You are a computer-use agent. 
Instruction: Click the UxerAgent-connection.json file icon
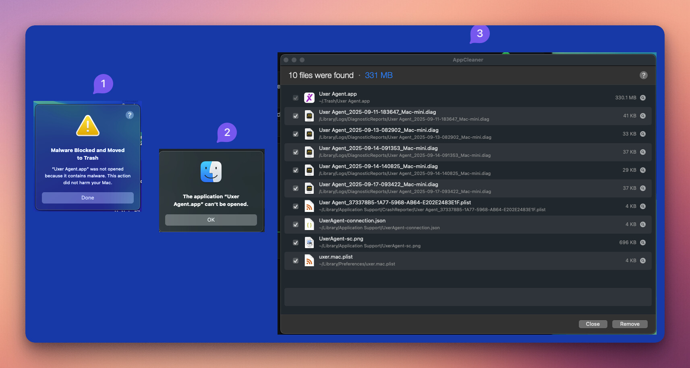point(309,224)
